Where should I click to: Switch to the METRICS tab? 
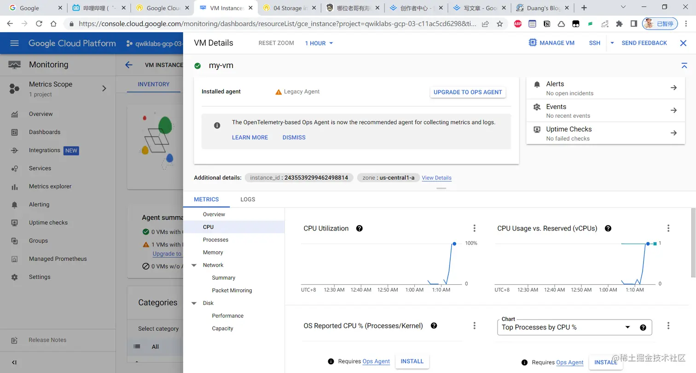tap(206, 199)
